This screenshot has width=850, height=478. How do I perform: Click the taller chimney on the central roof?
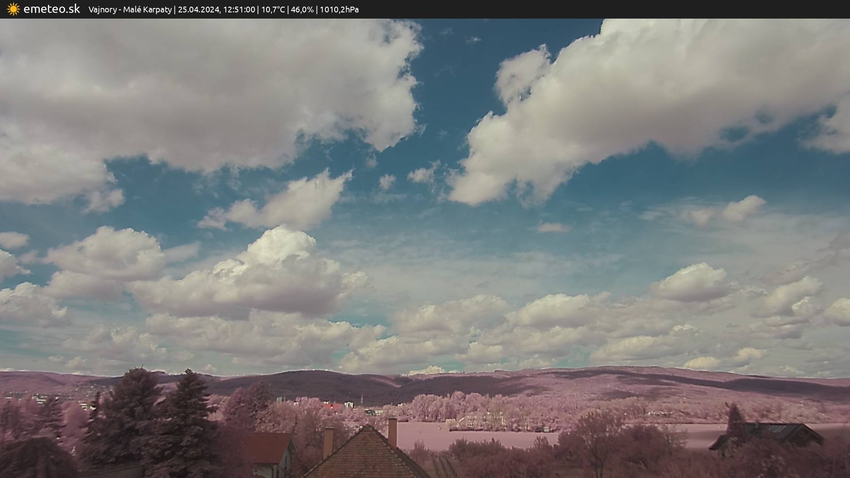392,432
